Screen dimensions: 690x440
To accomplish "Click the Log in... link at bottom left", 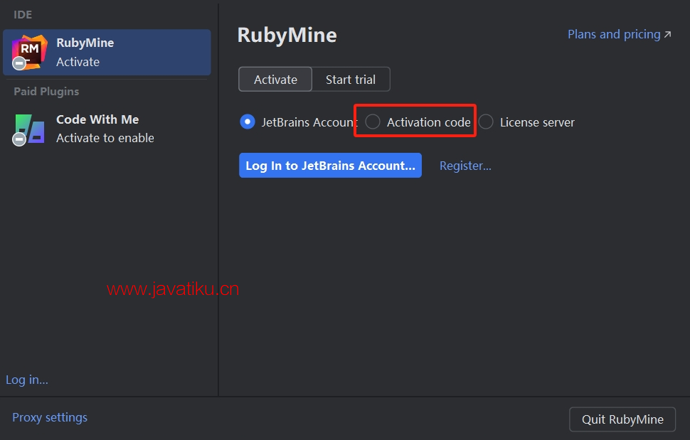I will point(27,380).
